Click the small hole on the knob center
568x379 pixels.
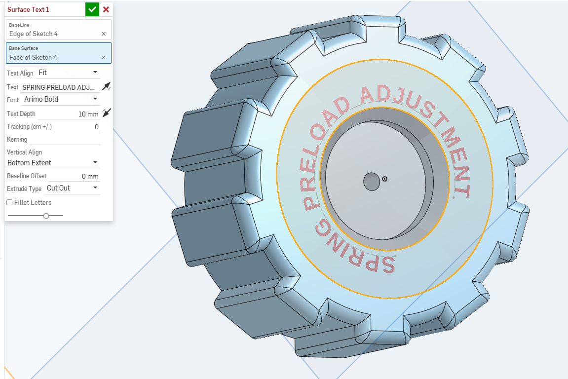(372, 182)
